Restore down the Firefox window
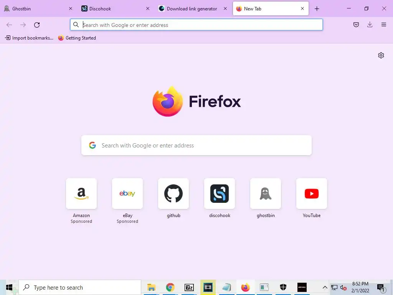Image resolution: width=393 pixels, height=295 pixels. 367,8
